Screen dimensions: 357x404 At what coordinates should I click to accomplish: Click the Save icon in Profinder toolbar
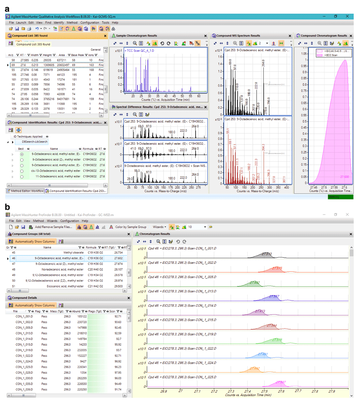(x=23, y=227)
